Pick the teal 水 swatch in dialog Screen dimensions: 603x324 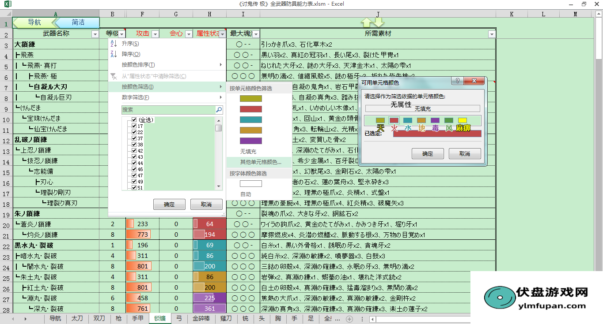(x=408, y=120)
